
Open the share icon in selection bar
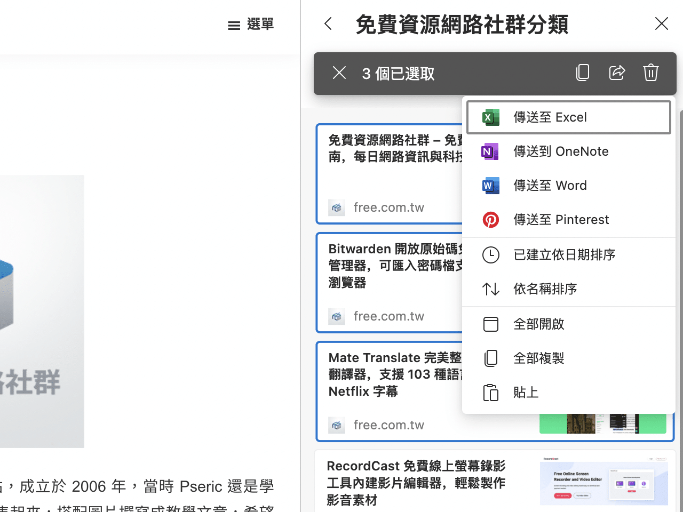point(617,73)
